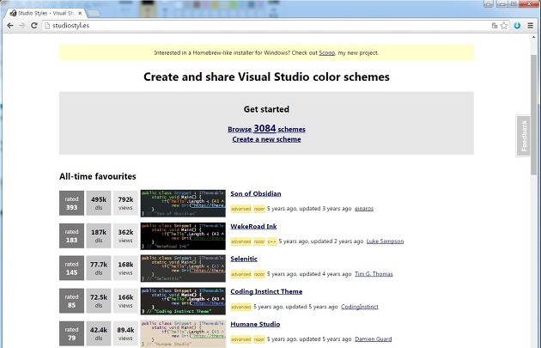Open the translate icon in address bar
The image size is (541, 348).
[x=495, y=26]
